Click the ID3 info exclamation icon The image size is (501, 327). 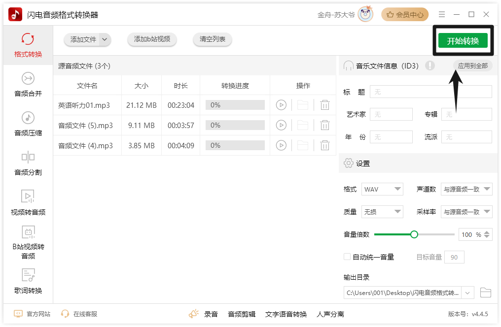(430, 65)
